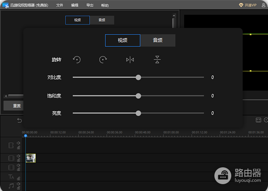Open the user account icon

pyautogui.click(x=263, y=5)
